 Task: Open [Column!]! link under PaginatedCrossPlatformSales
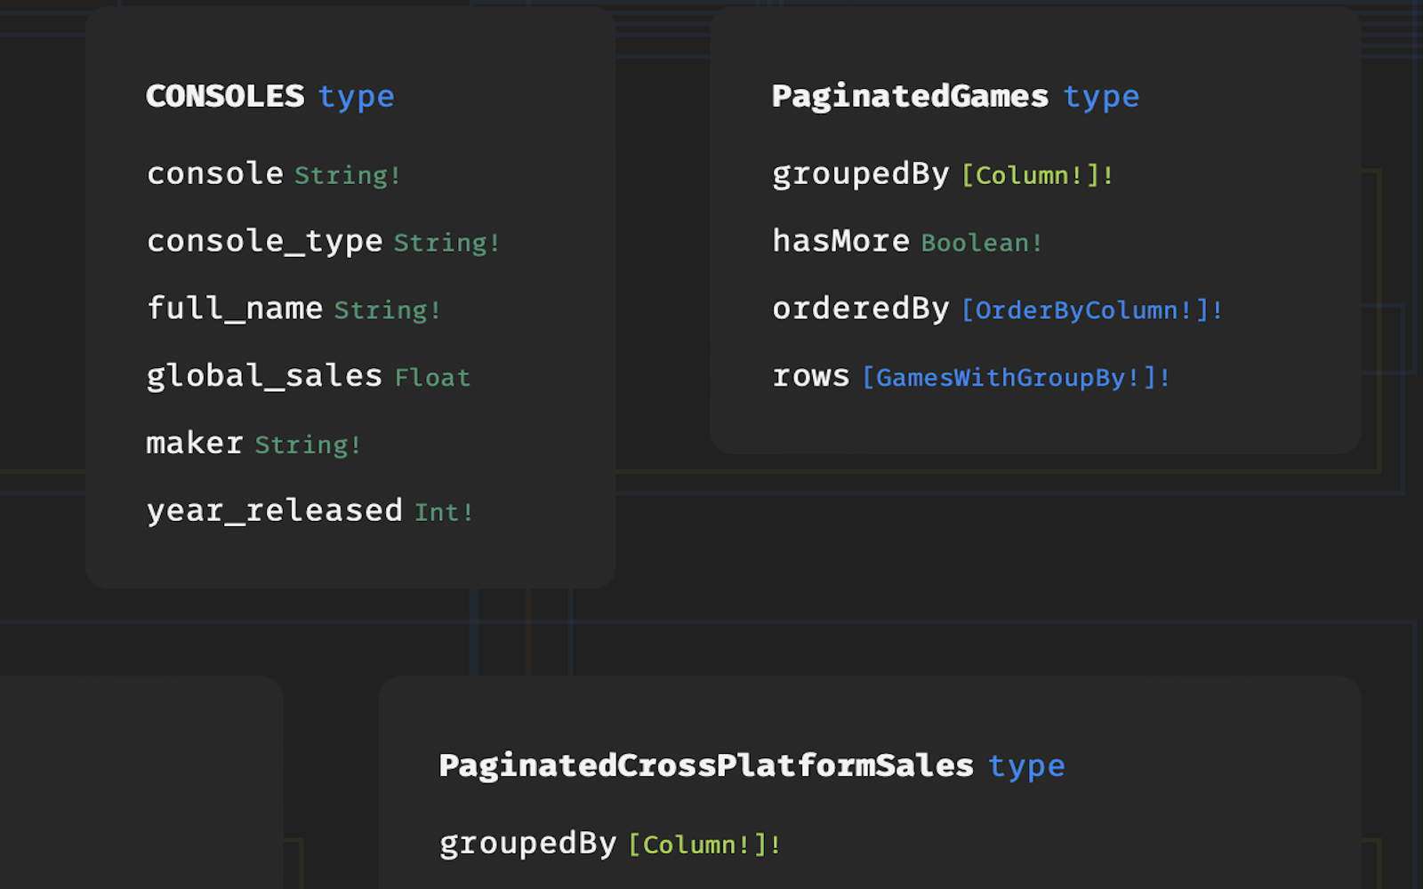(x=704, y=845)
